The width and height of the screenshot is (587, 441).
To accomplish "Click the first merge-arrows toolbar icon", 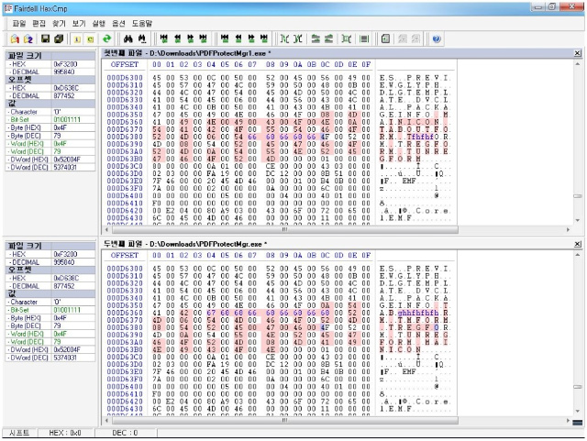I will coord(285,39).
